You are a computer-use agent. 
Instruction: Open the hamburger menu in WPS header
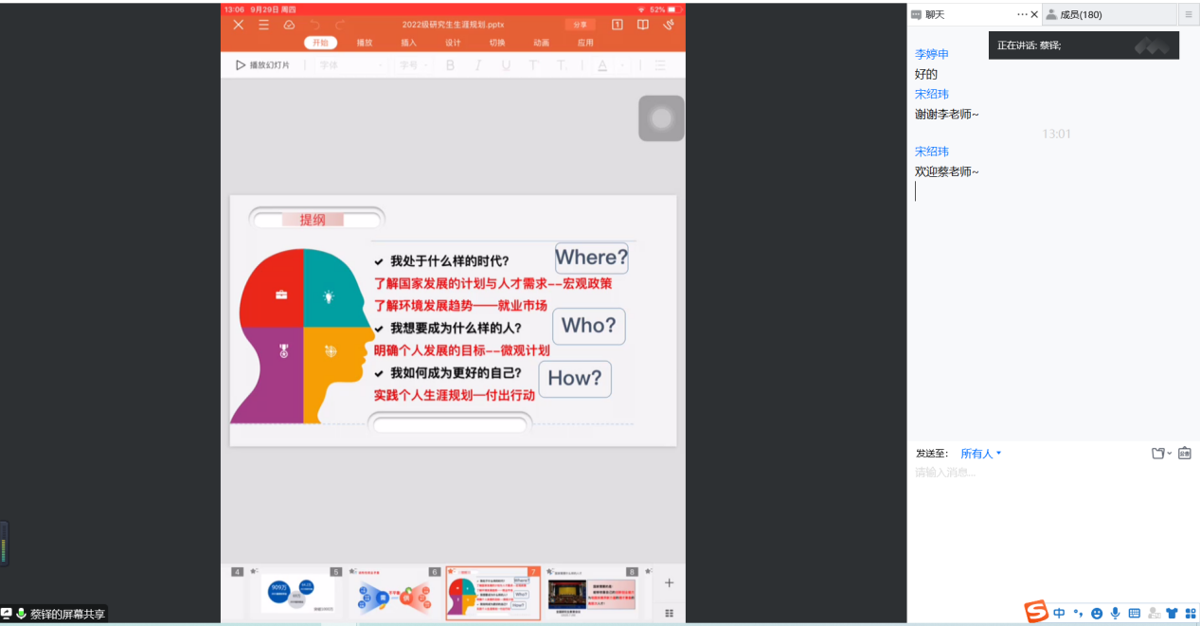264,25
